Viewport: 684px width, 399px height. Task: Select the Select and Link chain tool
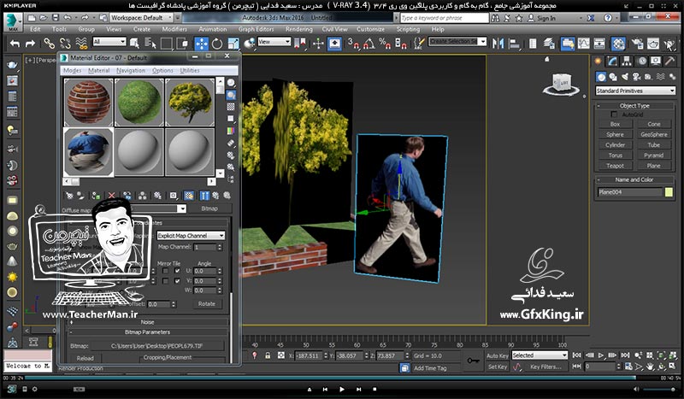49,44
